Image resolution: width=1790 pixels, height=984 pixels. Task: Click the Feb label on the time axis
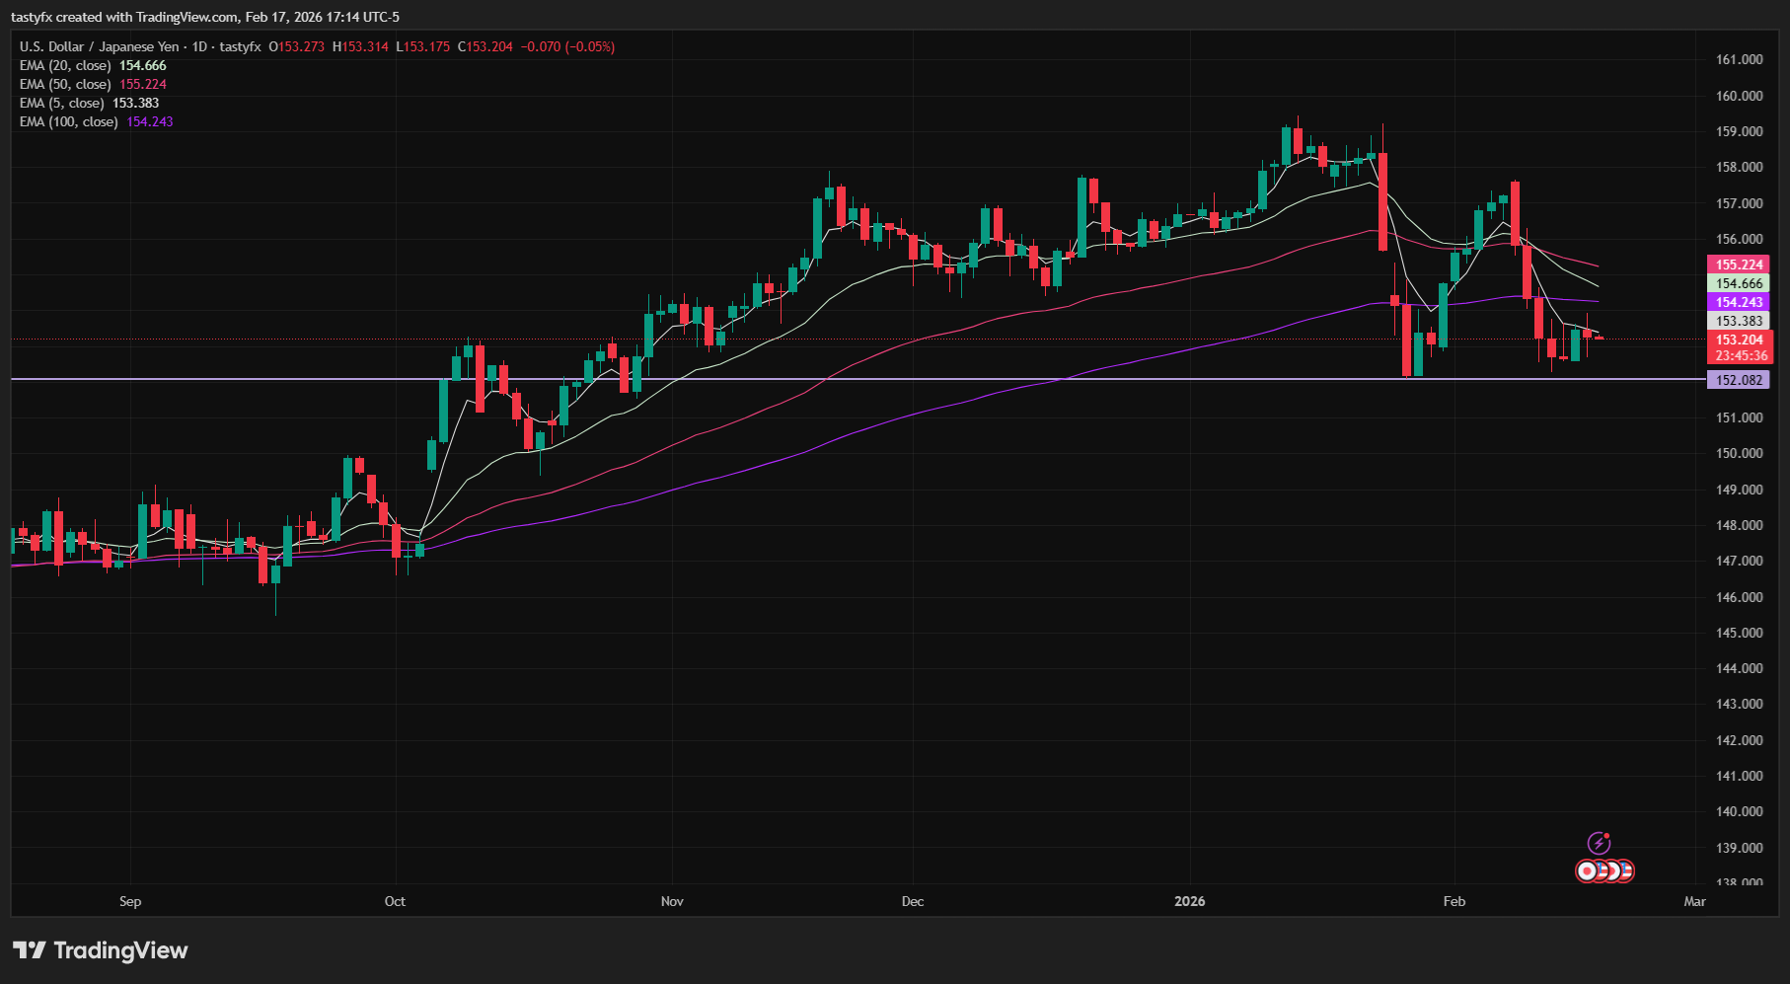(1454, 901)
